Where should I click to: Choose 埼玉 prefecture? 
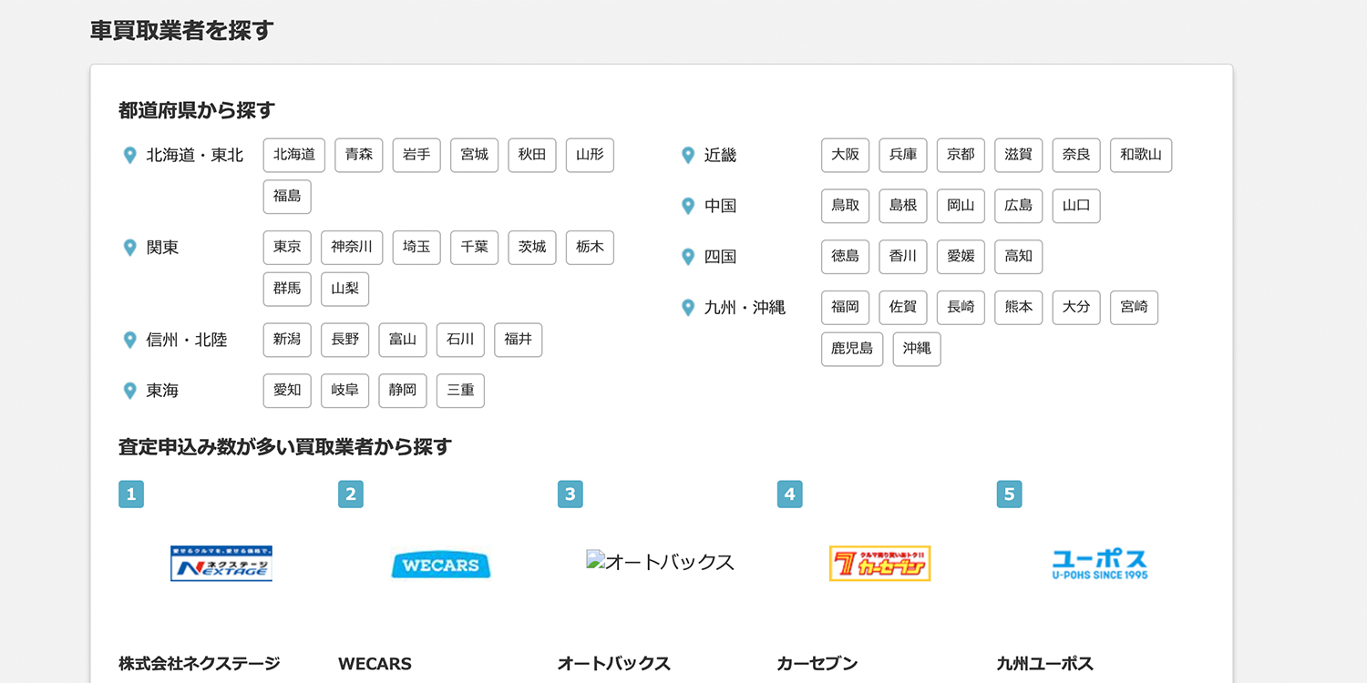click(x=416, y=248)
